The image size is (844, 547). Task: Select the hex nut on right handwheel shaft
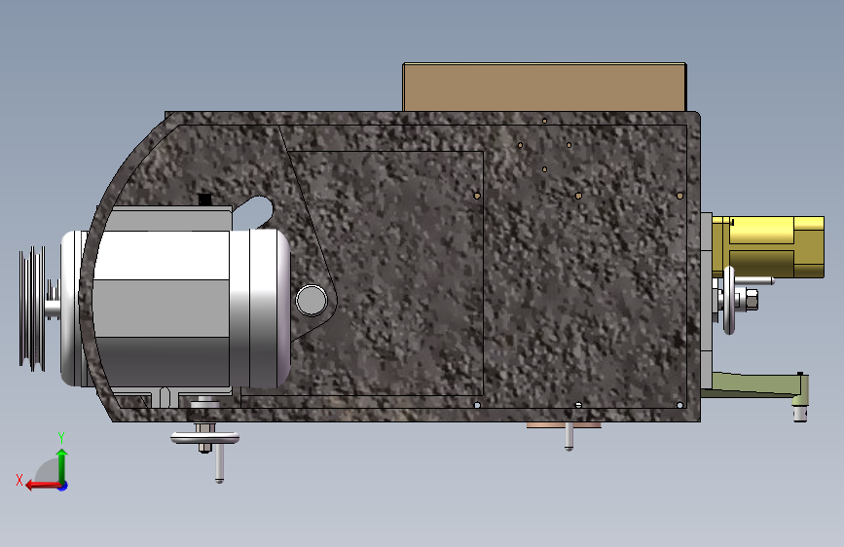(751, 300)
